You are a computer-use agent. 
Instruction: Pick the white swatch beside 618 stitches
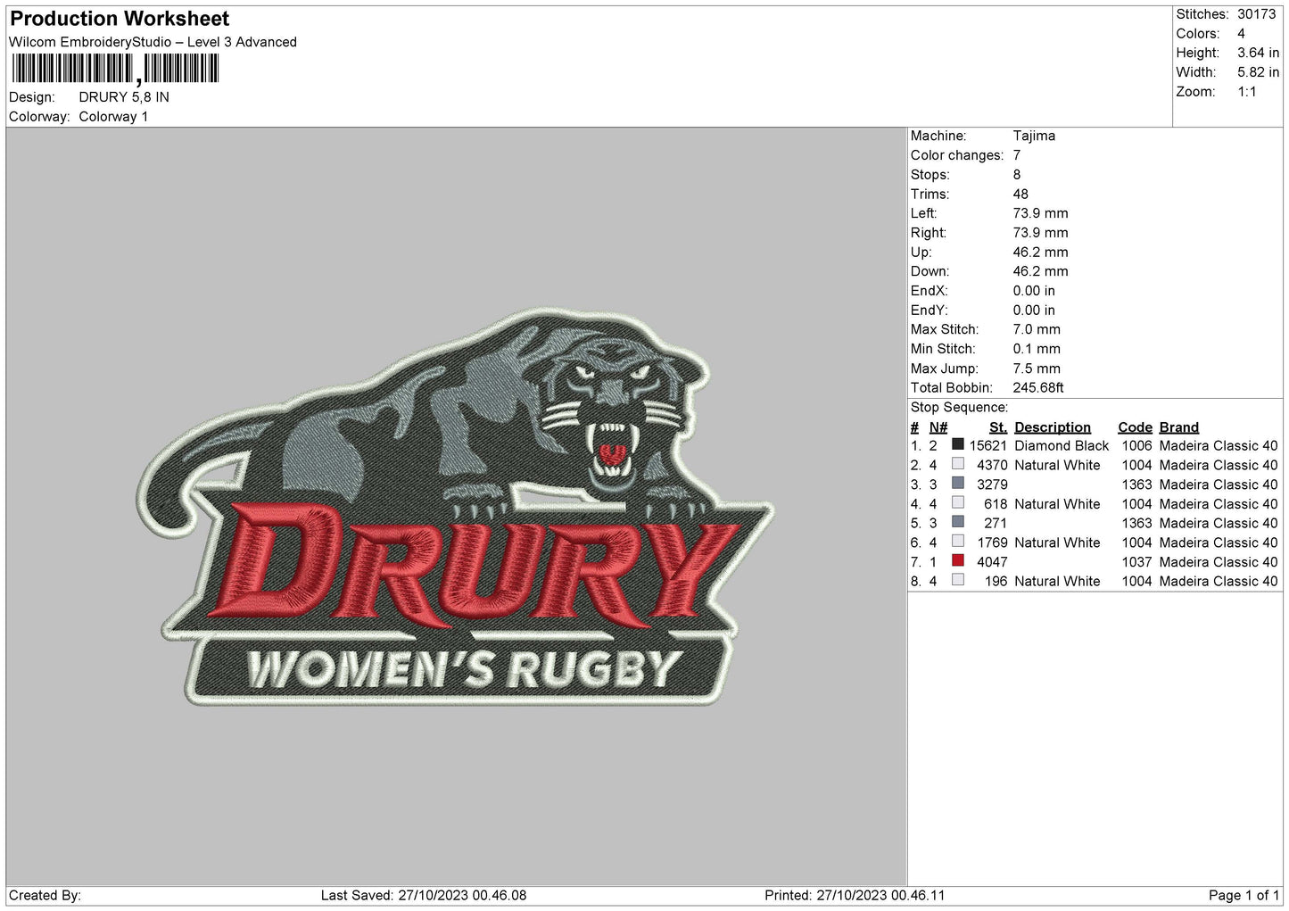(958, 503)
